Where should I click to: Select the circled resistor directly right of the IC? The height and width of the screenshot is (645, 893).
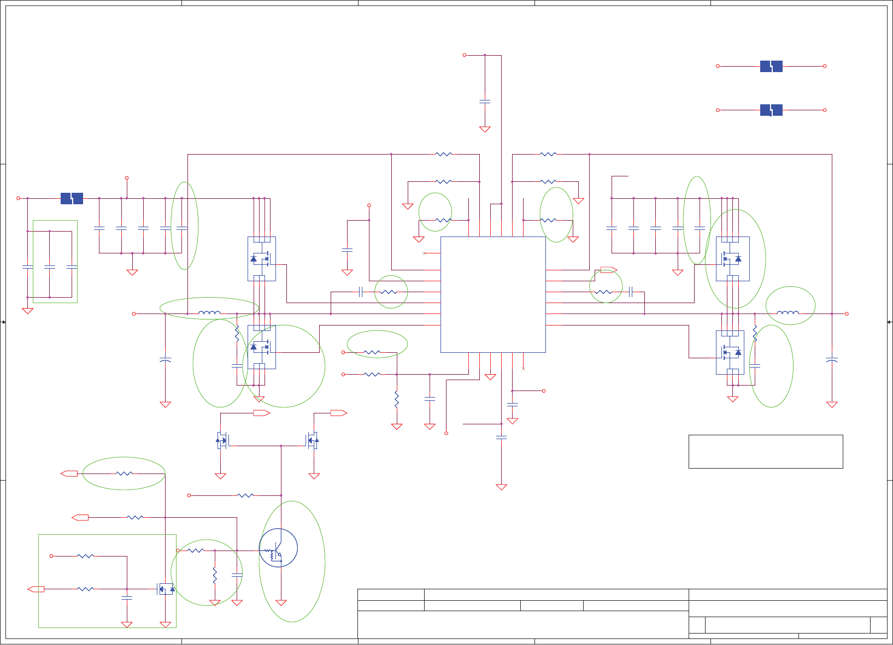603,292
